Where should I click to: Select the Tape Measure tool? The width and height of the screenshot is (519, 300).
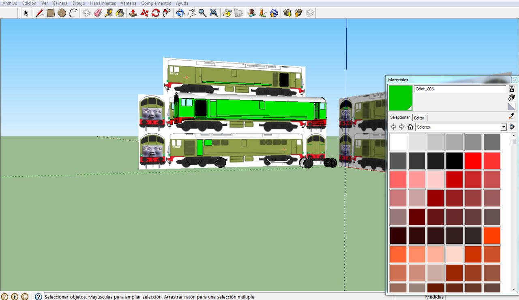pyautogui.click(x=109, y=13)
